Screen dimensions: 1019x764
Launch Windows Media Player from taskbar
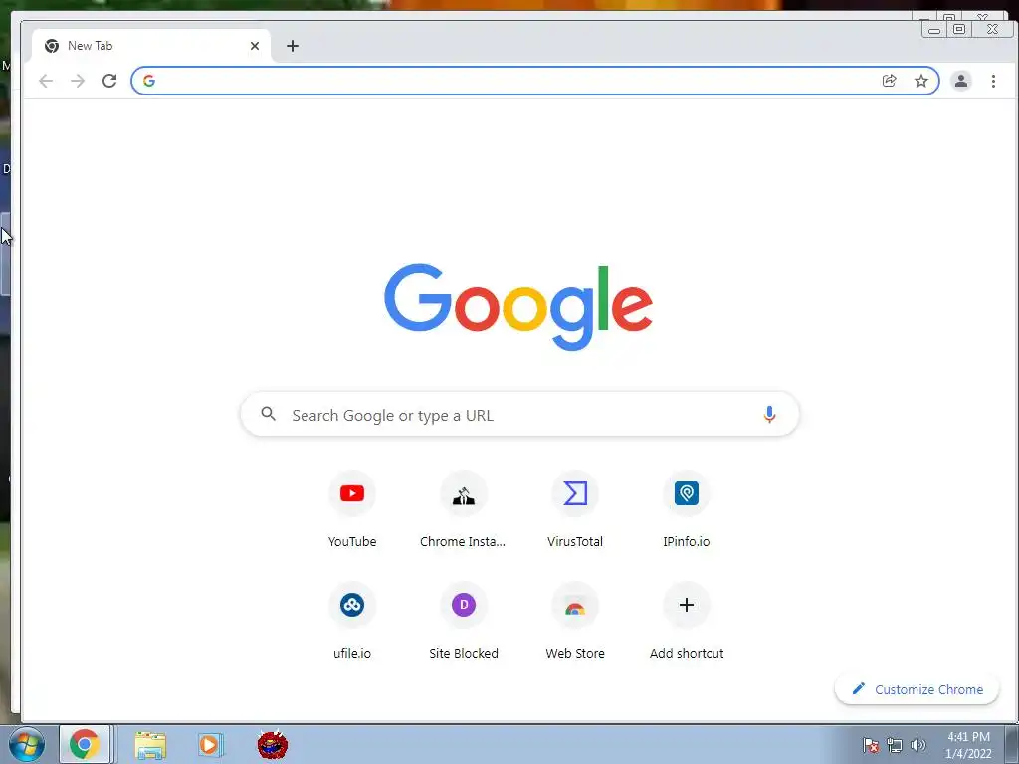[210, 745]
